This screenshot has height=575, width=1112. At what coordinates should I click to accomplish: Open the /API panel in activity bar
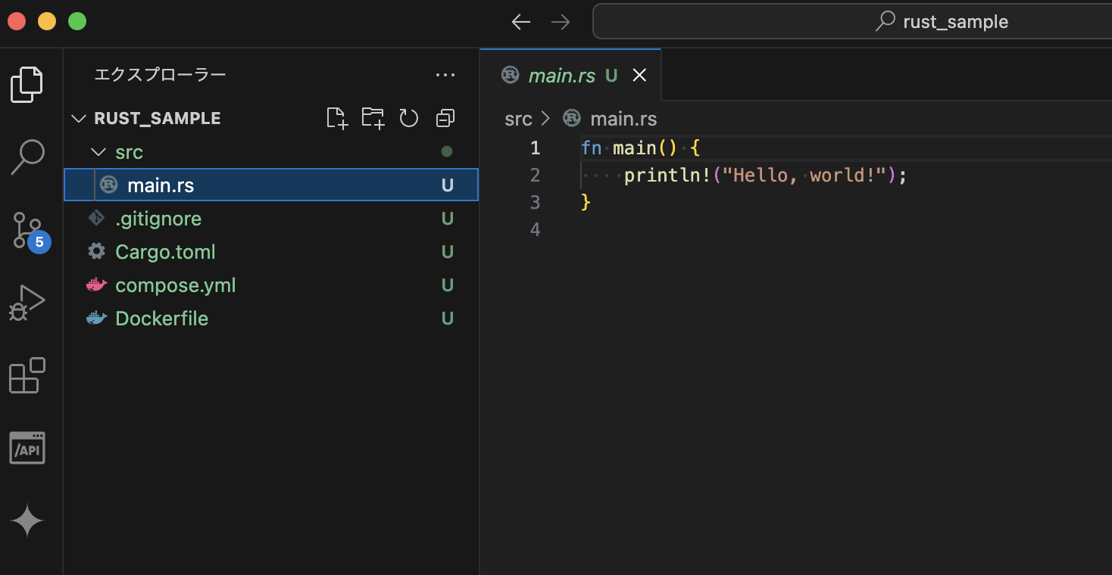(x=27, y=448)
